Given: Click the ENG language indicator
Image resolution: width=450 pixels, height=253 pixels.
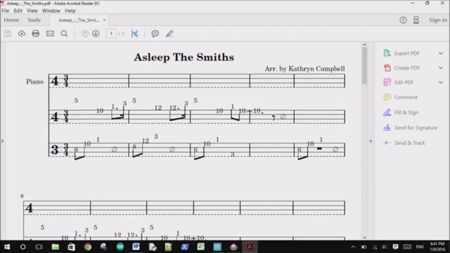Looking at the screenshot, I should point(420,247).
